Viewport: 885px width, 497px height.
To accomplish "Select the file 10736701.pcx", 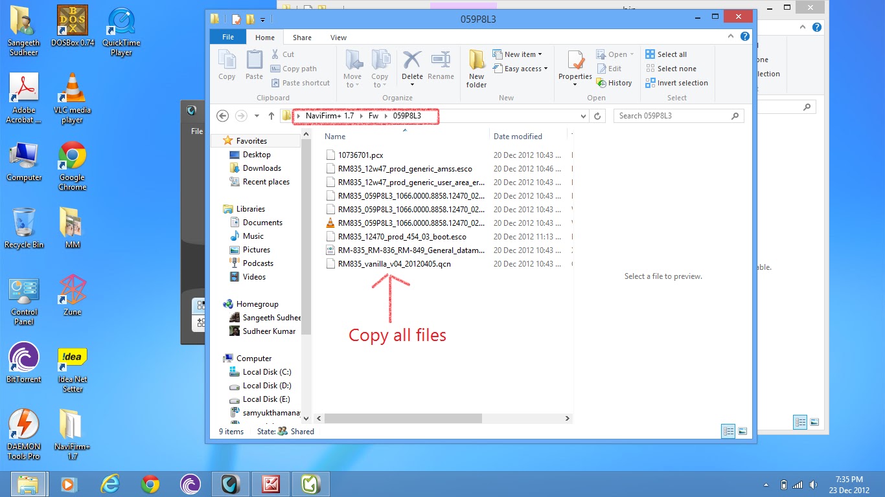I will click(x=360, y=155).
